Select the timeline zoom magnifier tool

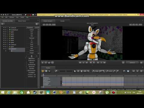coord(88,71)
